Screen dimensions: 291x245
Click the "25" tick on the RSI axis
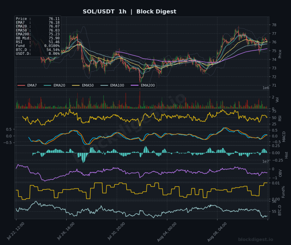coord(274,124)
